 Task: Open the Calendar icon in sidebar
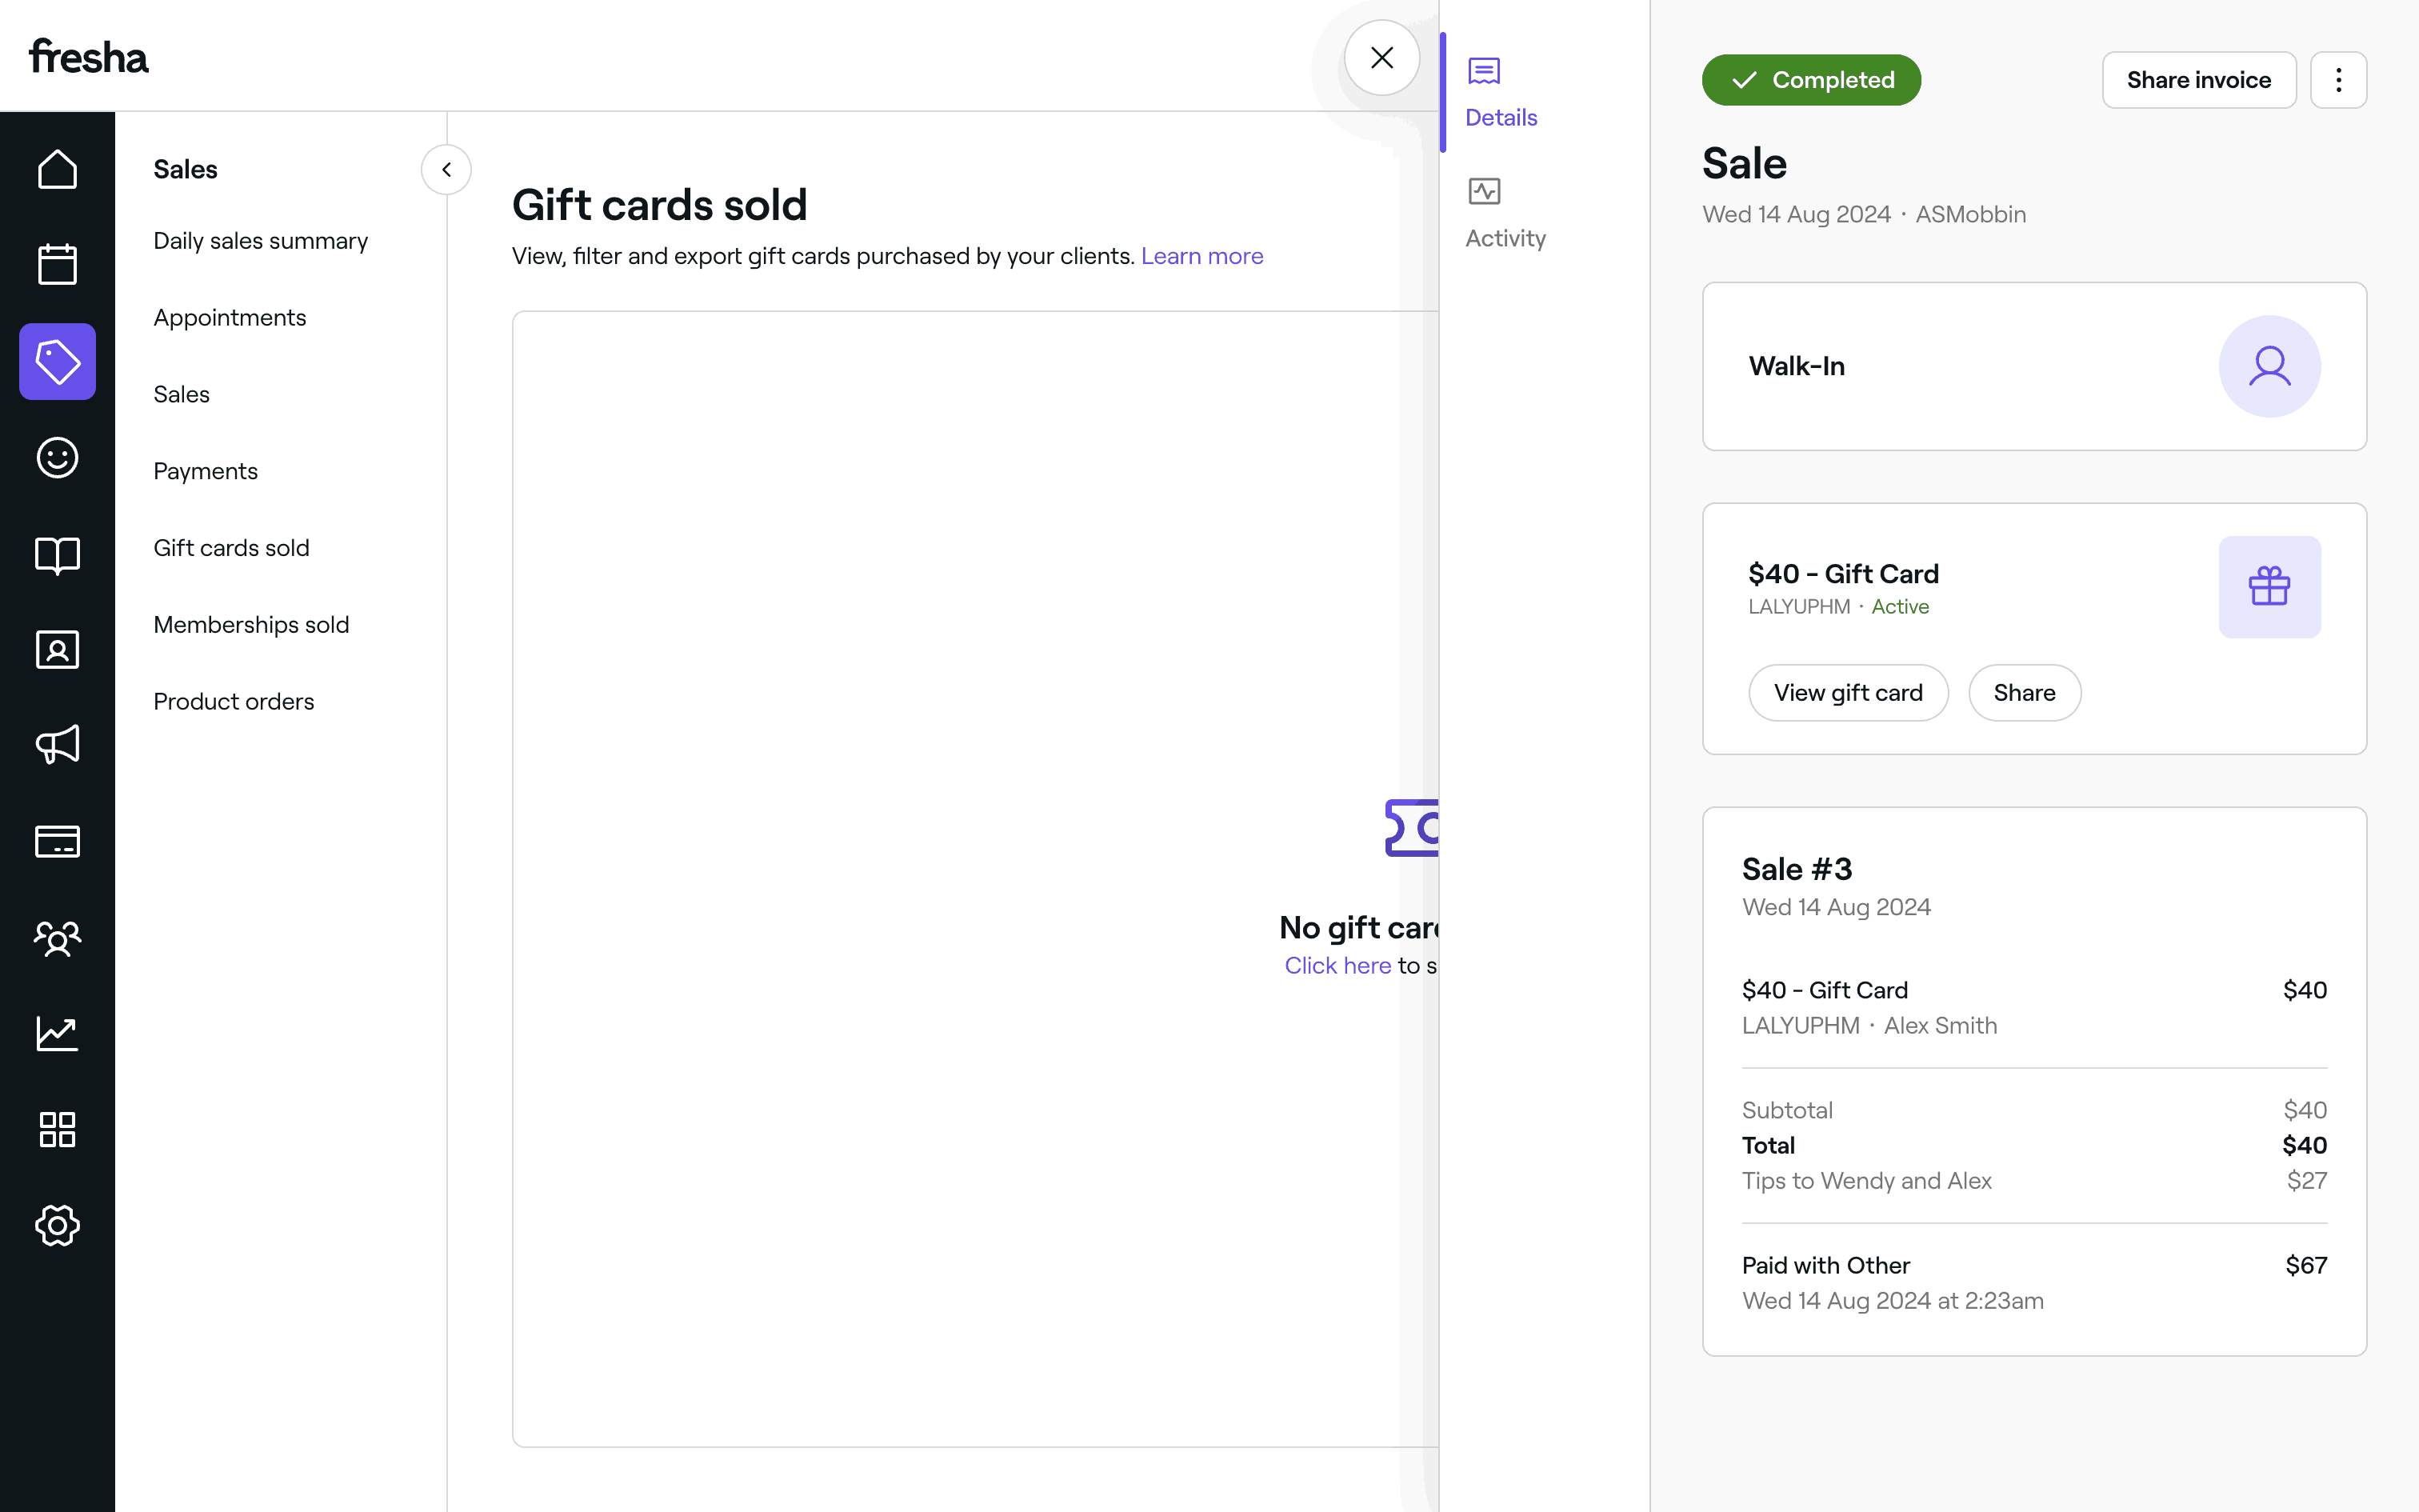pos(57,264)
